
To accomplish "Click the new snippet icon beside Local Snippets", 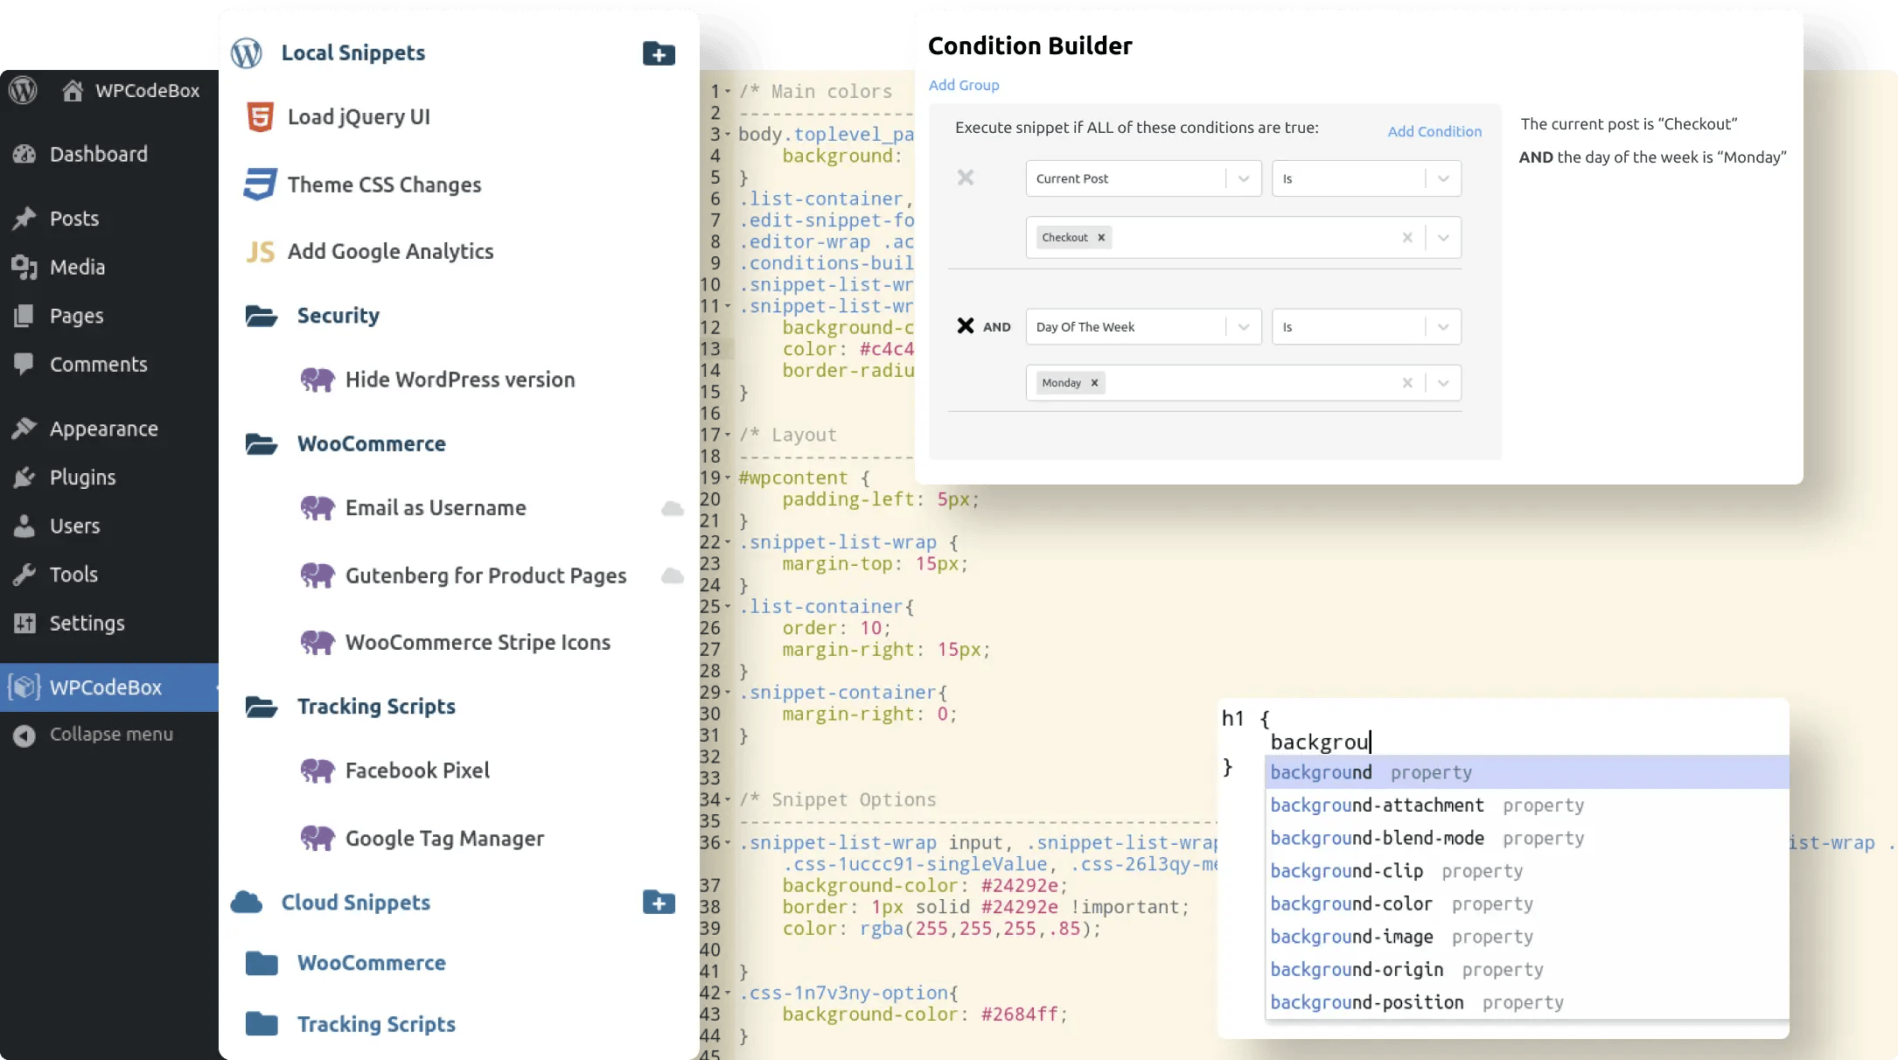I will pos(658,53).
